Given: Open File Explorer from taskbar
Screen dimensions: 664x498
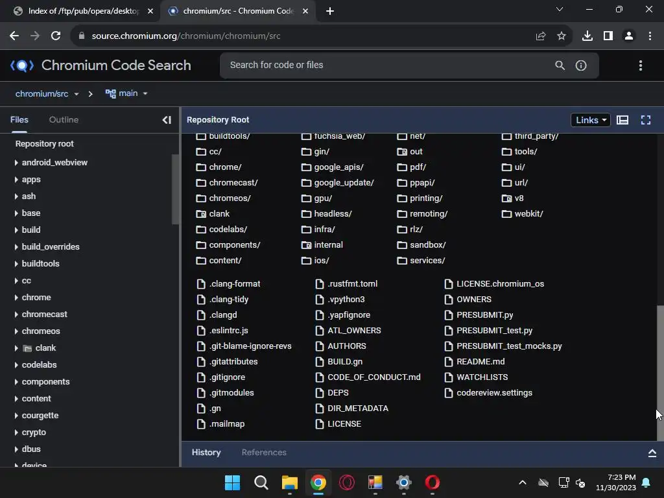Looking at the screenshot, I should [290, 482].
